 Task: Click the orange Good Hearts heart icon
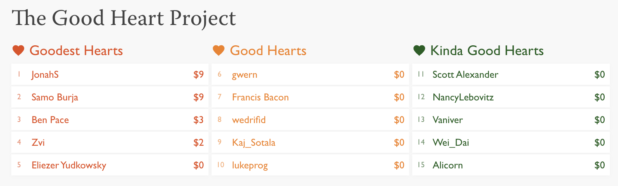click(219, 50)
